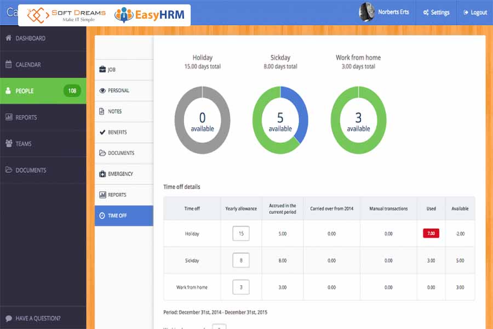Click the Dashboard home icon
Viewport: 493px width, 329px height.
point(8,38)
